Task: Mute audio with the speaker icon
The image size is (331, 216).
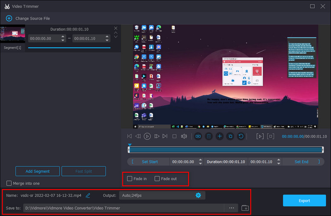Action: tap(184, 136)
